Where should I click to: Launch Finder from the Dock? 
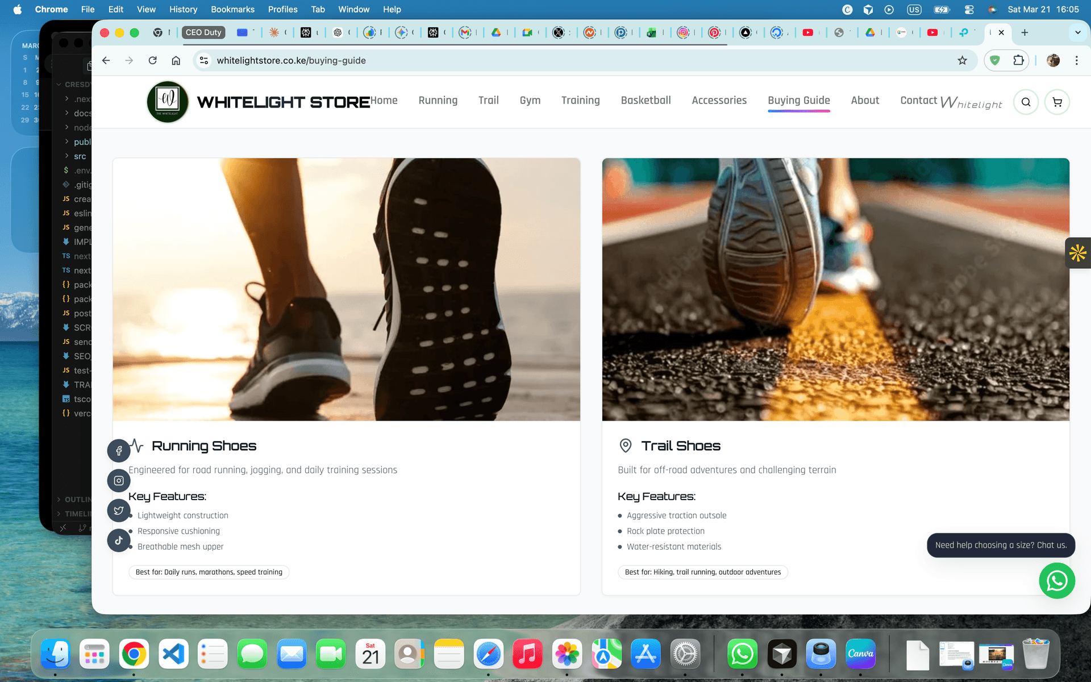pos(55,654)
